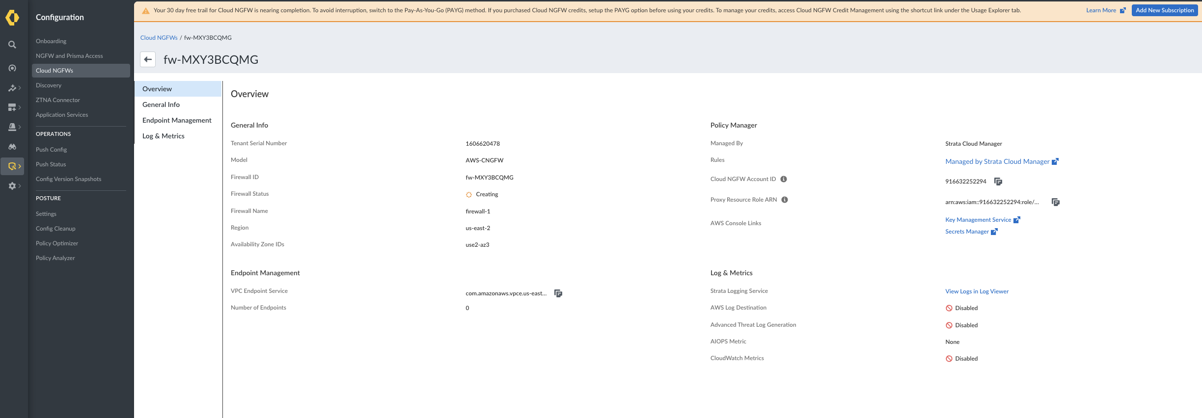Click the Cloud NGFWs breadcrumb link
Image resolution: width=1202 pixels, height=418 pixels.
pos(159,38)
